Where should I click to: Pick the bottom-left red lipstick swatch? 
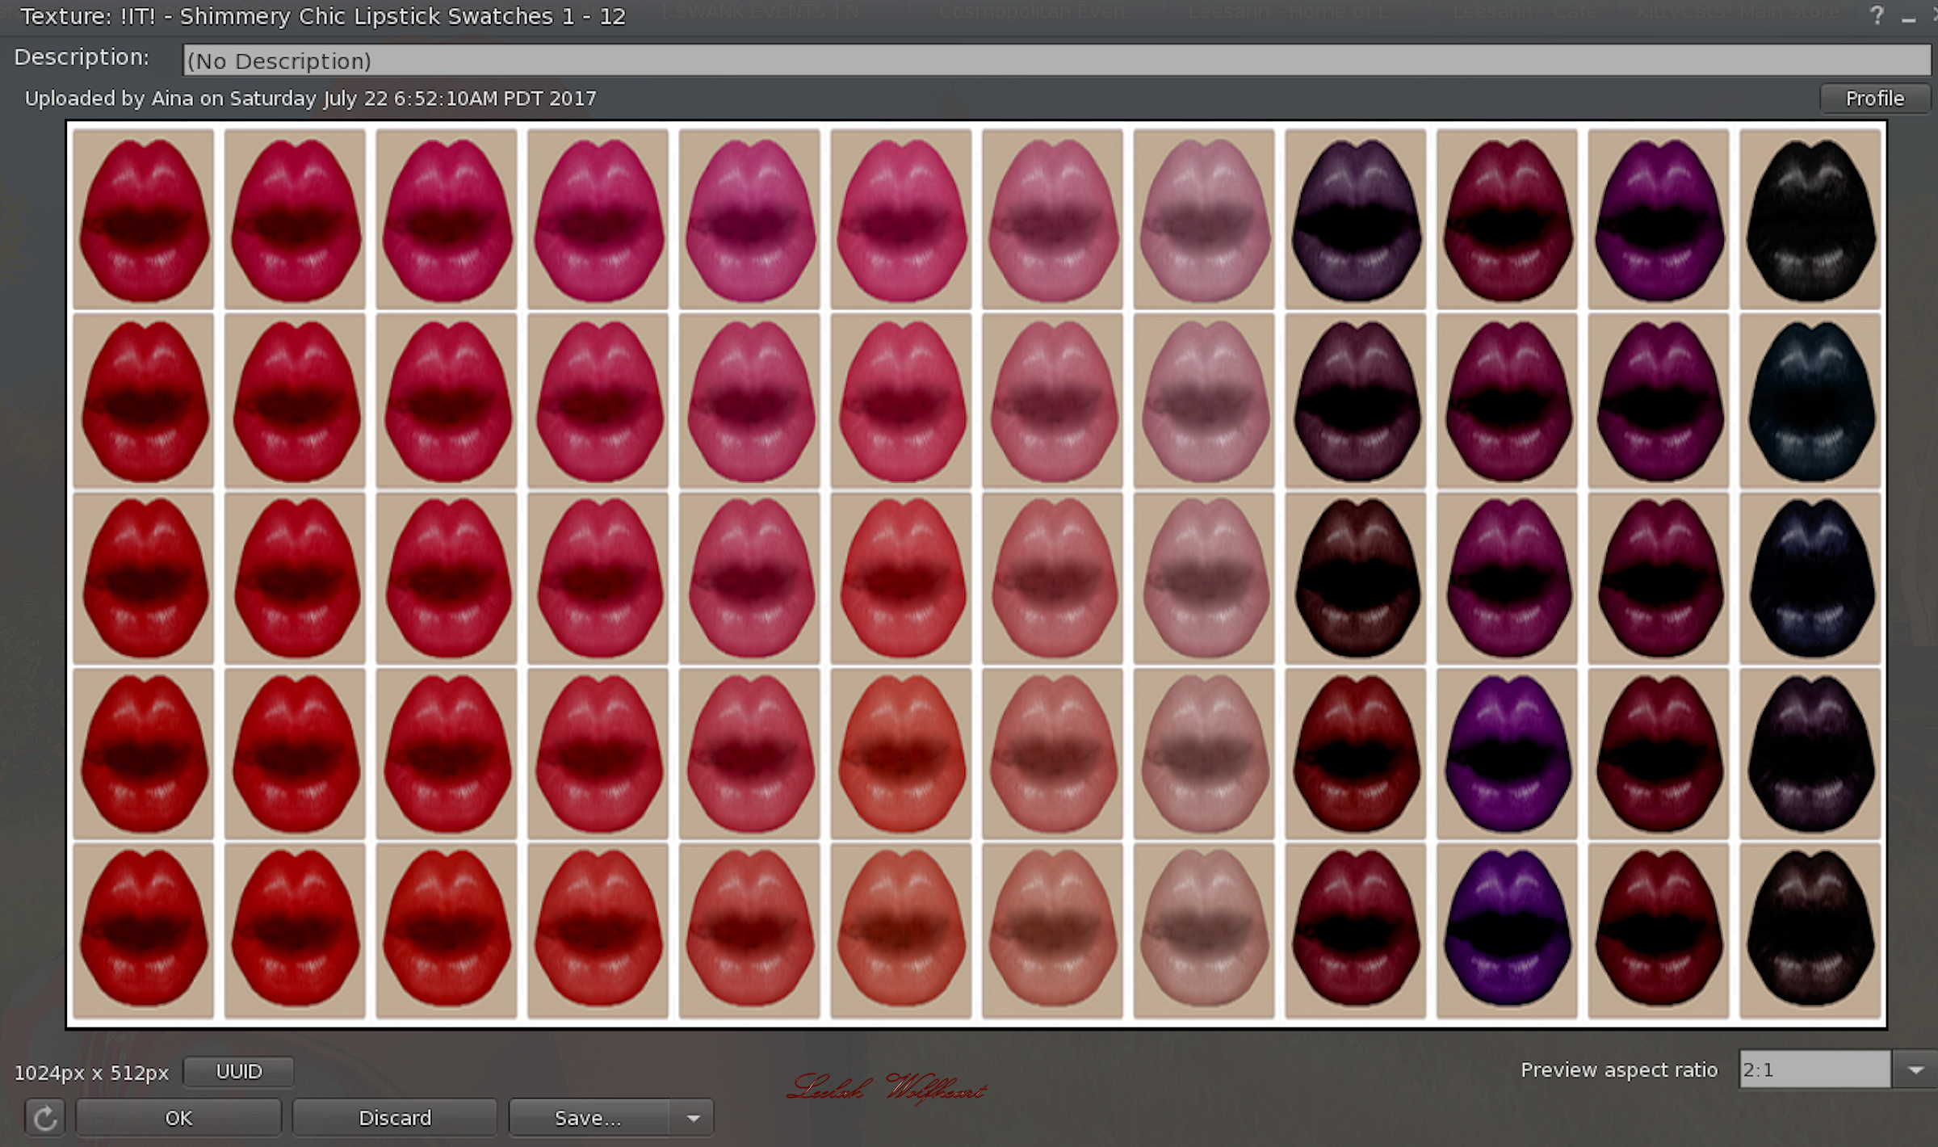[144, 929]
